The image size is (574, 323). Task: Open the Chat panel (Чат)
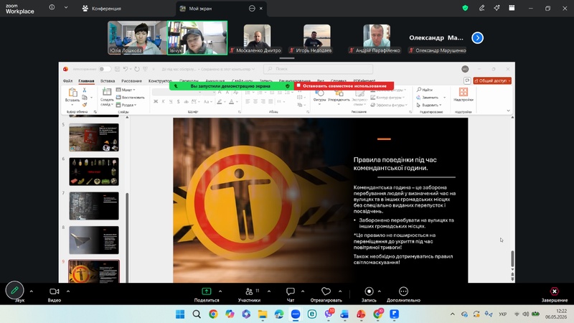click(x=291, y=294)
